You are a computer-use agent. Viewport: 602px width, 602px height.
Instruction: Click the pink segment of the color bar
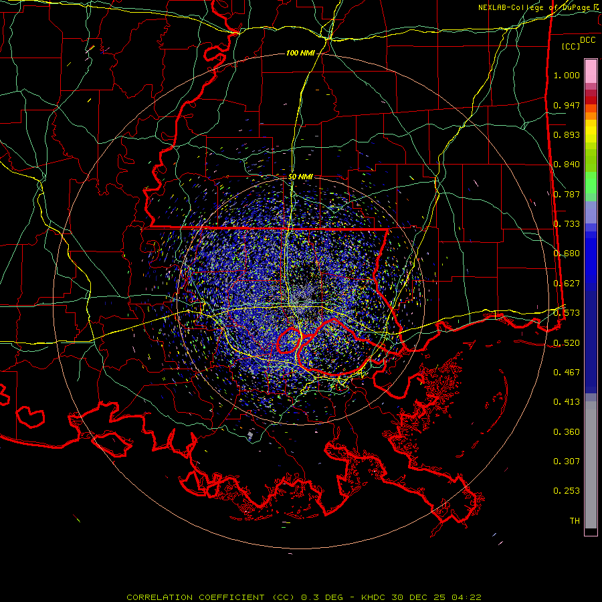[591, 72]
